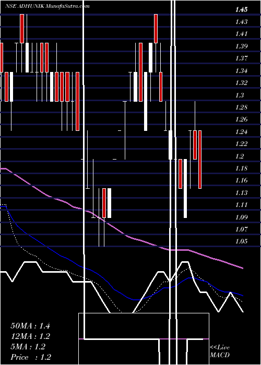Click the NSE ADHUNIK MunafaSutra.com title text
261x365 pixels.
coord(48,6)
